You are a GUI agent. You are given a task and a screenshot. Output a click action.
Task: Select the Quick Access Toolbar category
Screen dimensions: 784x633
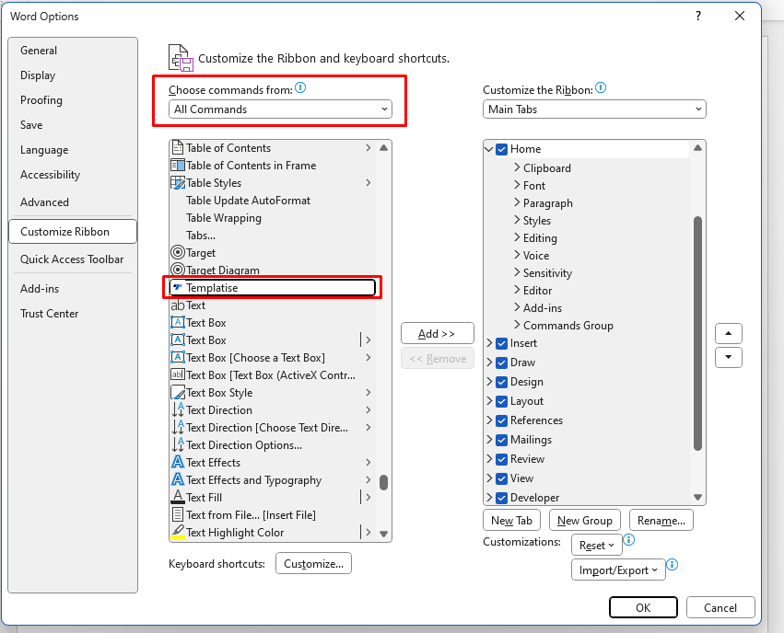pos(72,259)
